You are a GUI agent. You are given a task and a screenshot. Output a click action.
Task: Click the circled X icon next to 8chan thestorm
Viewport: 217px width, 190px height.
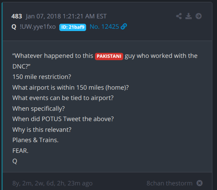click(x=199, y=183)
